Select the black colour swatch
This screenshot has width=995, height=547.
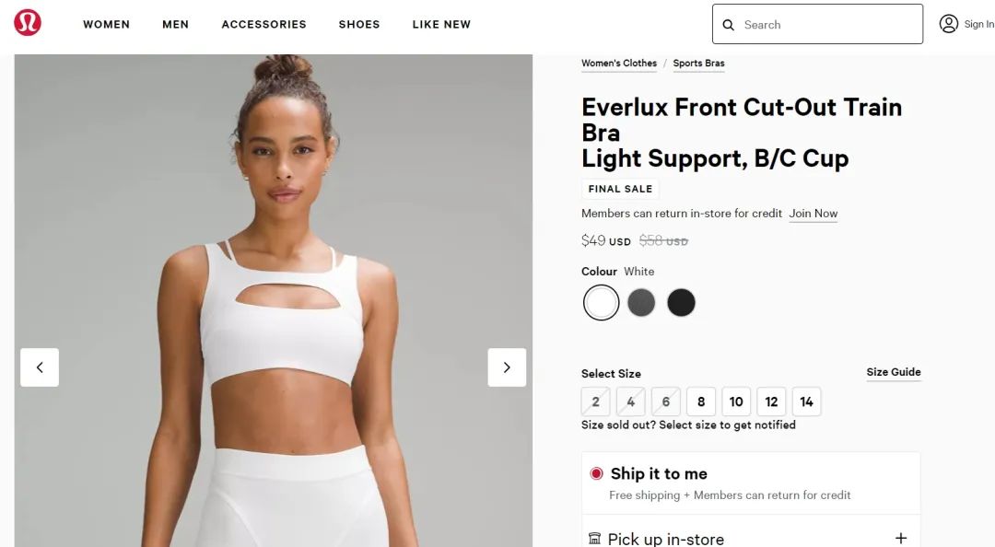pyautogui.click(x=681, y=303)
